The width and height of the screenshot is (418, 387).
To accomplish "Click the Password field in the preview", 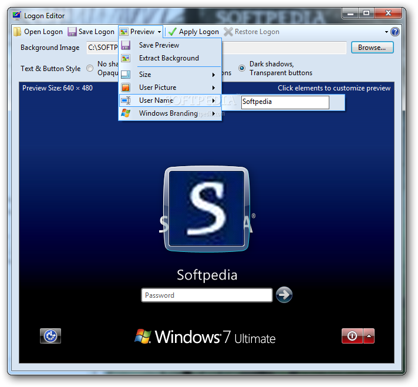I will (207, 295).
